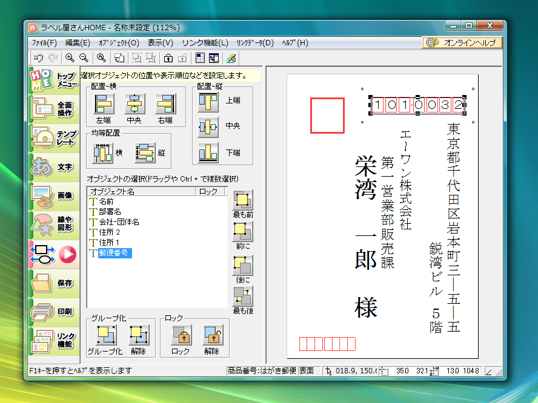Group selected objects (グループ化)

[x=105, y=335]
